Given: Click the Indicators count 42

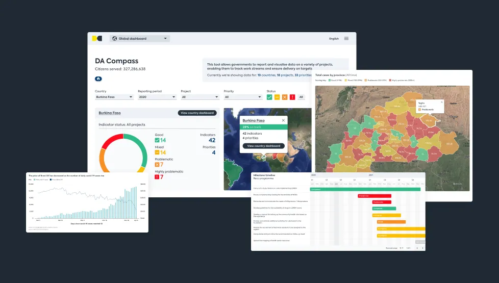Looking at the screenshot, I should (x=212, y=140).
